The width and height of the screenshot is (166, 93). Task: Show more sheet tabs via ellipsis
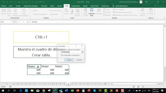[102, 84]
